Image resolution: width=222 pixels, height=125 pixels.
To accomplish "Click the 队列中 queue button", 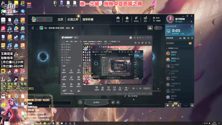I will (x=96, y=102).
